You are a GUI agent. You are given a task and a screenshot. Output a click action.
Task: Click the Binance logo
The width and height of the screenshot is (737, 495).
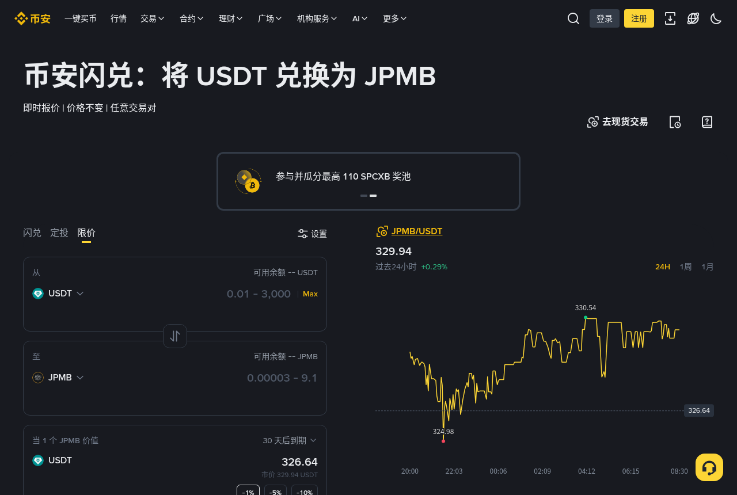pos(33,18)
